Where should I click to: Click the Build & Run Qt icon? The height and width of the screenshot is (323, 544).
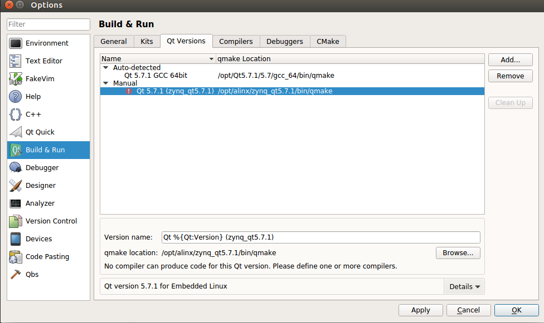point(16,150)
